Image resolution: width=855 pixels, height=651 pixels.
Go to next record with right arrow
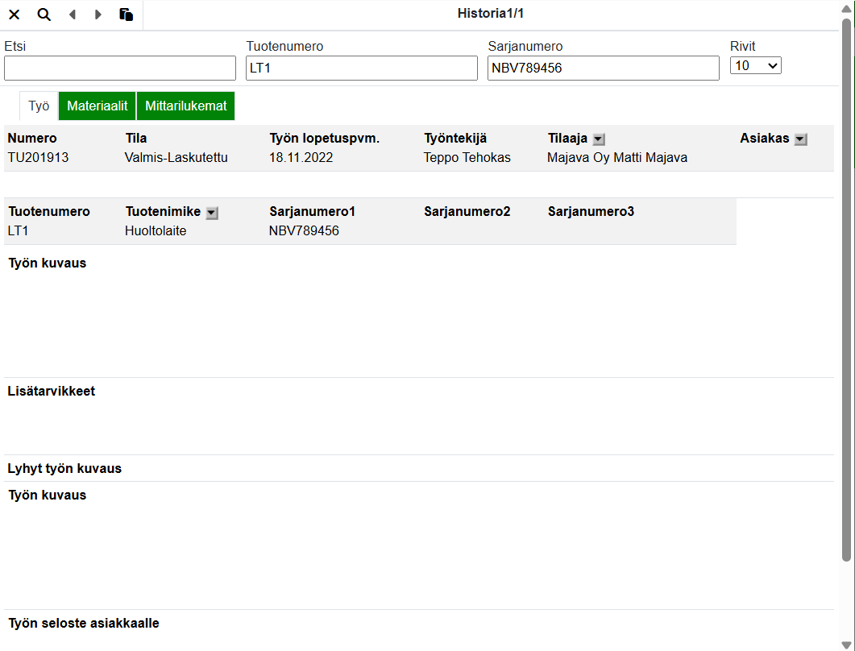(x=98, y=15)
